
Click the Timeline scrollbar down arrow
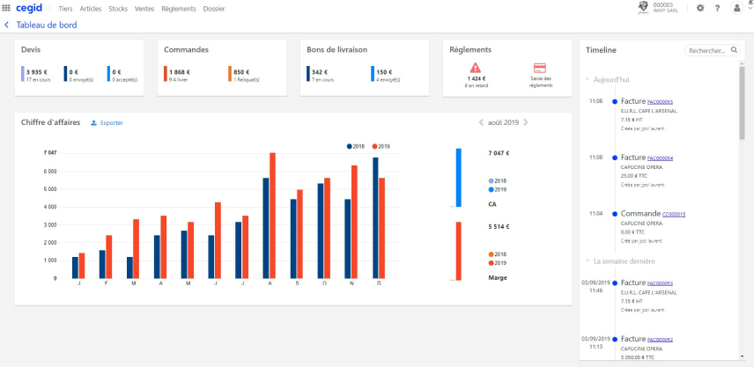(742, 356)
